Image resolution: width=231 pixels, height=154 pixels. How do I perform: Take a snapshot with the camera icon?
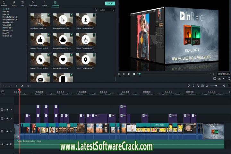click(219, 79)
